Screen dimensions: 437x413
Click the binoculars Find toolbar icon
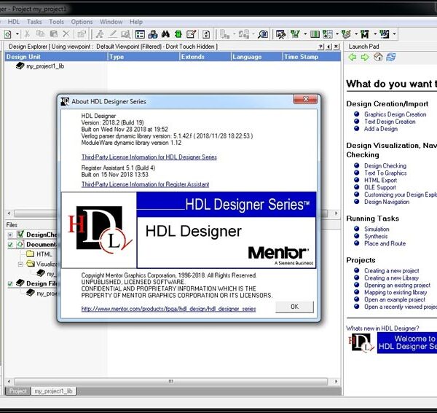click(165, 34)
